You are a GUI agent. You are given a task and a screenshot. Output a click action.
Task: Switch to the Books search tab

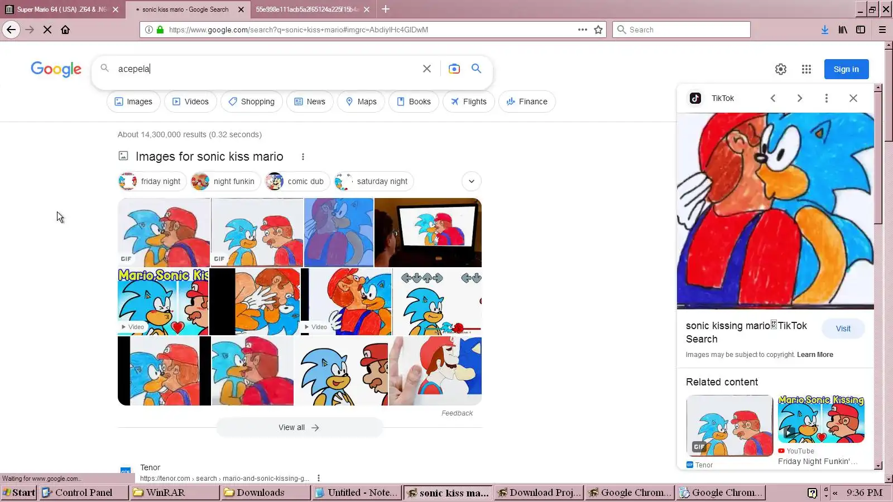414,102
